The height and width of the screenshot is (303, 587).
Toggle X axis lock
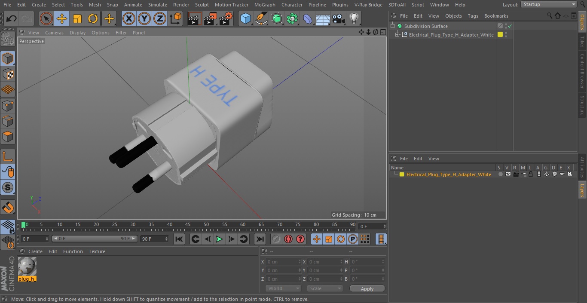[x=129, y=19]
